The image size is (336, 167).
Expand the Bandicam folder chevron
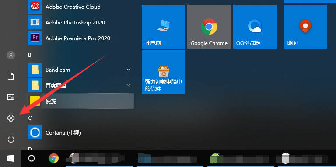click(x=129, y=70)
